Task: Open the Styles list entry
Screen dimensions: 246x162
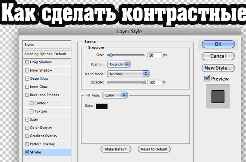Action: click(x=47, y=45)
